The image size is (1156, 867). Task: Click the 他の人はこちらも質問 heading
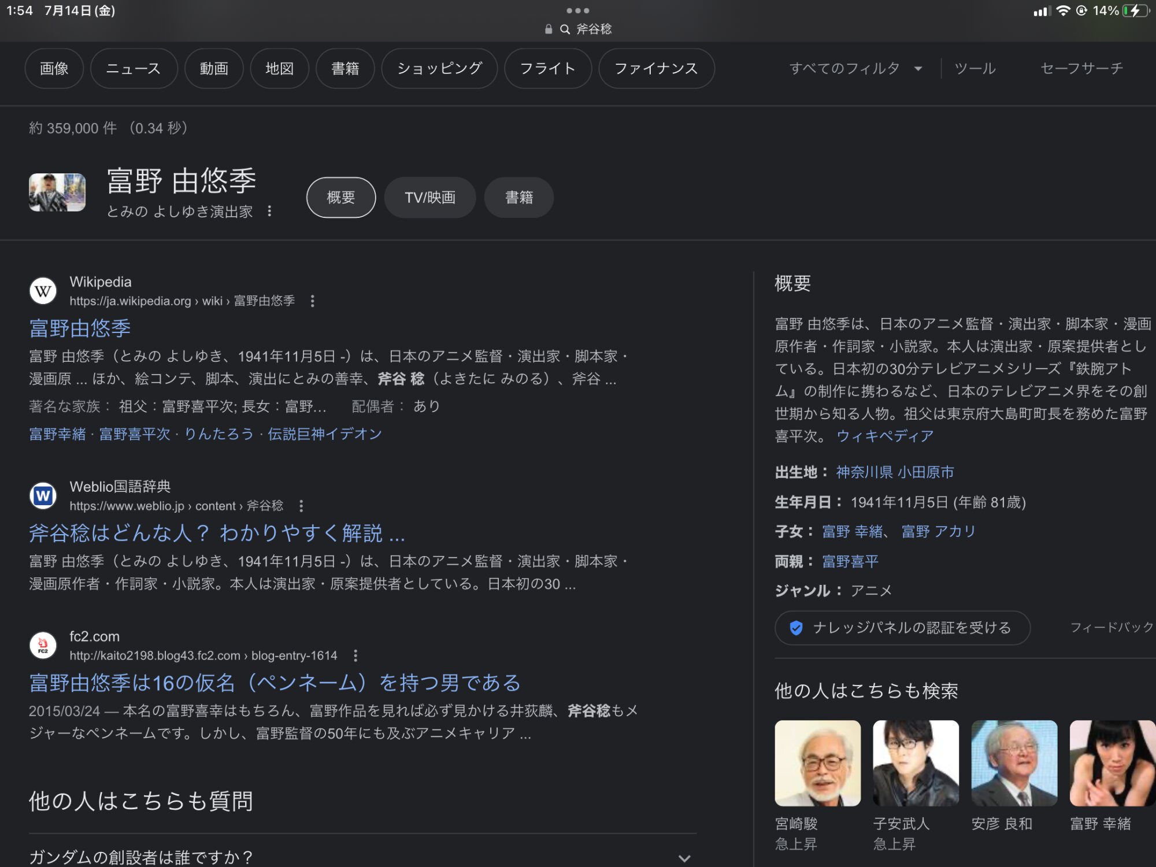[141, 802]
